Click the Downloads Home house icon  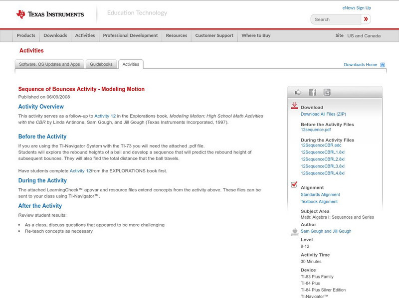[x=383, y=65]
